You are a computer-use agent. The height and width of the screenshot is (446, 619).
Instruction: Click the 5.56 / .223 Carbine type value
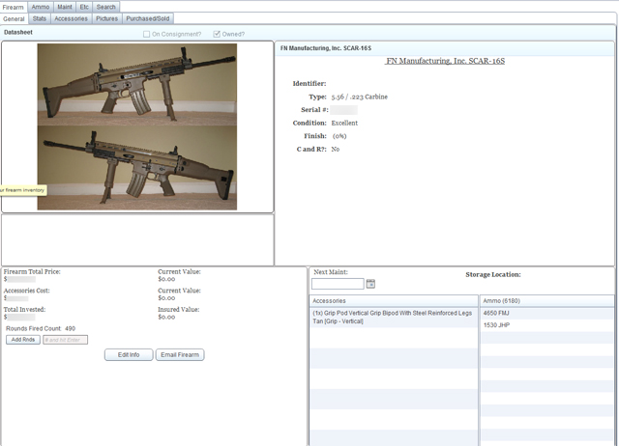pyautogui.click(x=359, y=97)
